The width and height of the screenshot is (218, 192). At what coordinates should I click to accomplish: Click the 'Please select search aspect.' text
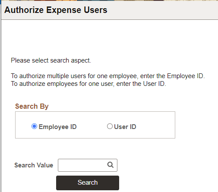[51, 60]
